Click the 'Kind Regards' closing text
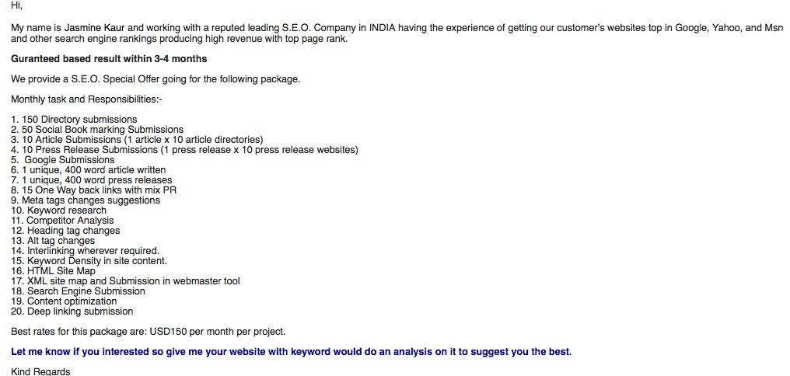The height and width of the screenshot is (376, 790). click(x=40, y=372)
